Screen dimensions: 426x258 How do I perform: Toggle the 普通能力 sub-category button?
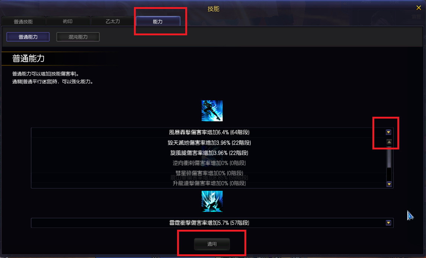click(x=28, y=37)
